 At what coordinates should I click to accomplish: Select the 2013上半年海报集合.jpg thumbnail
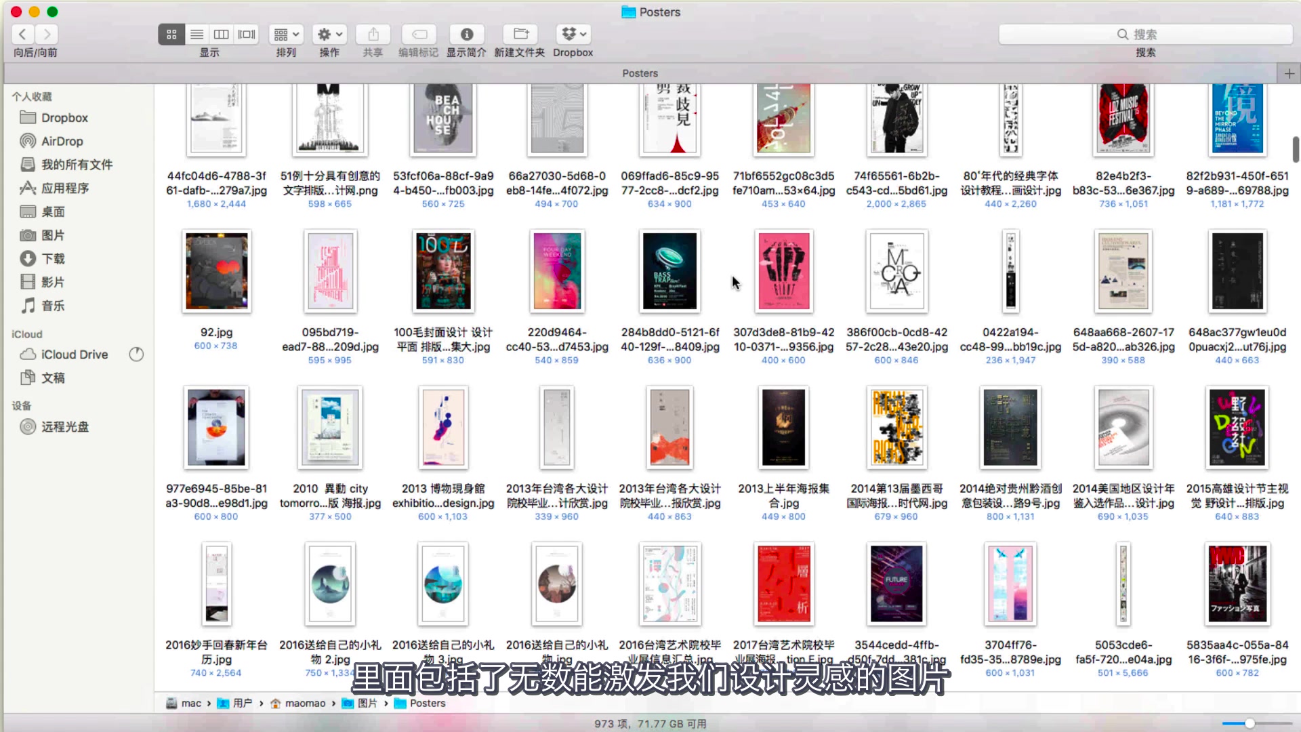click(x=783, y=428)
